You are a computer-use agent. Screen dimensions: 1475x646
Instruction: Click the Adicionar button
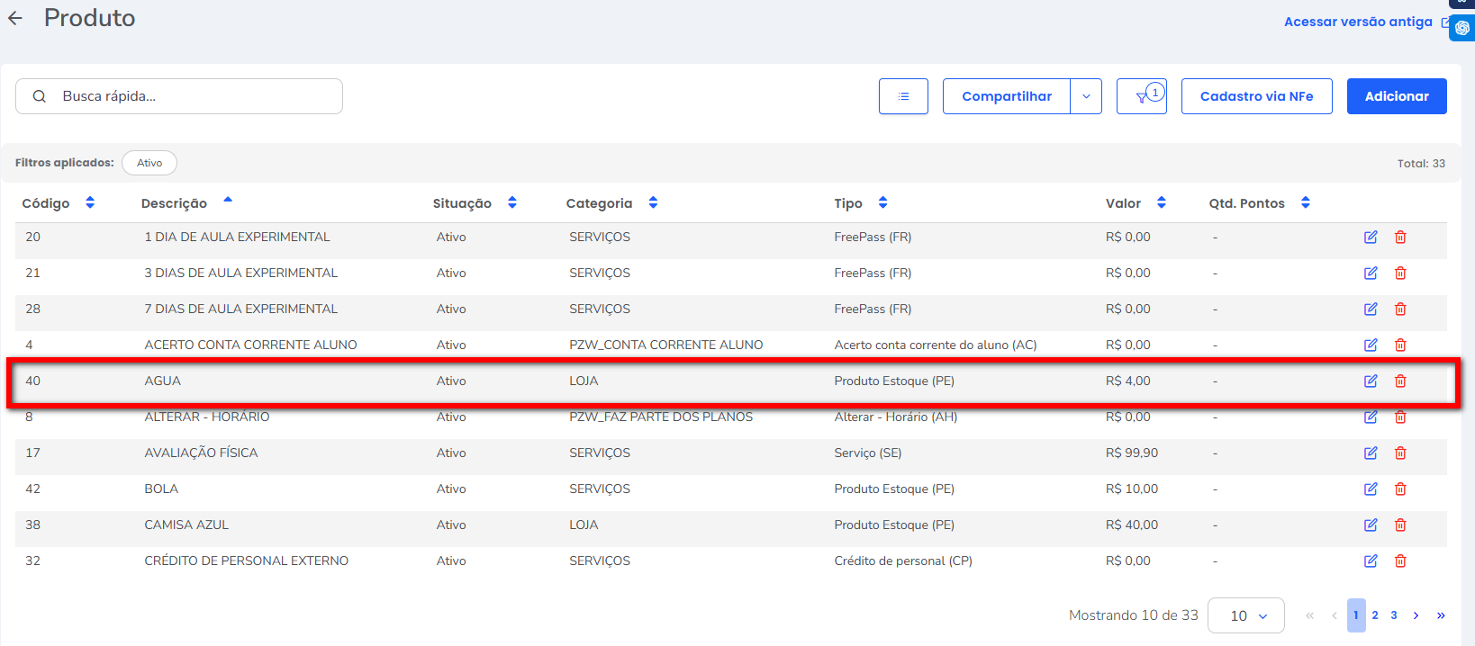1396,96
